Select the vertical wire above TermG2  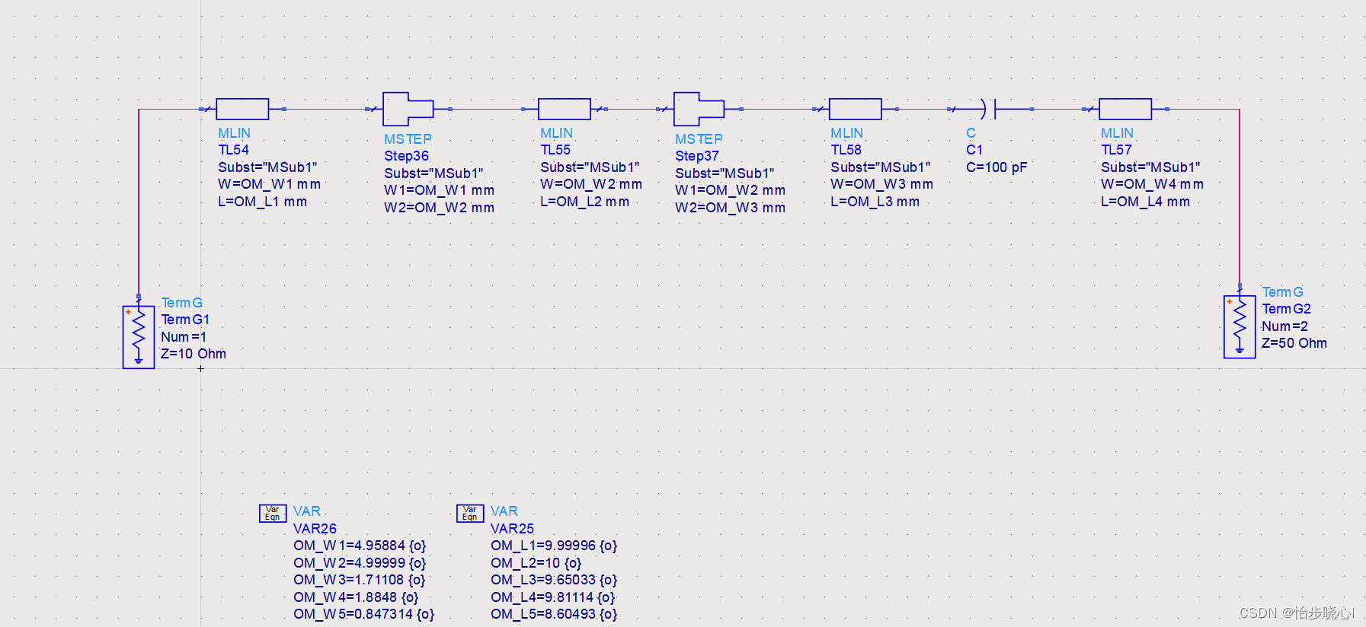[x=1240, y=197]
